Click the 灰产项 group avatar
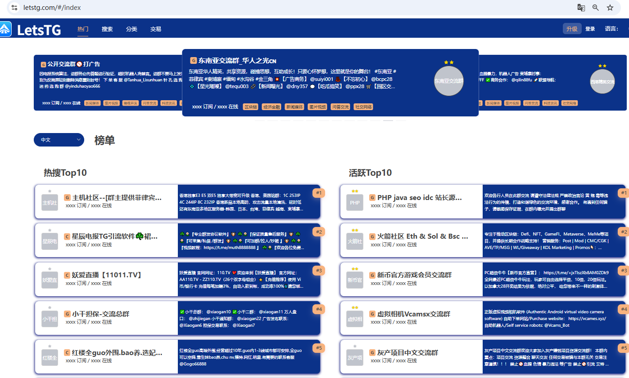Viewport: 629px width, 378px height. pos(355,358)
